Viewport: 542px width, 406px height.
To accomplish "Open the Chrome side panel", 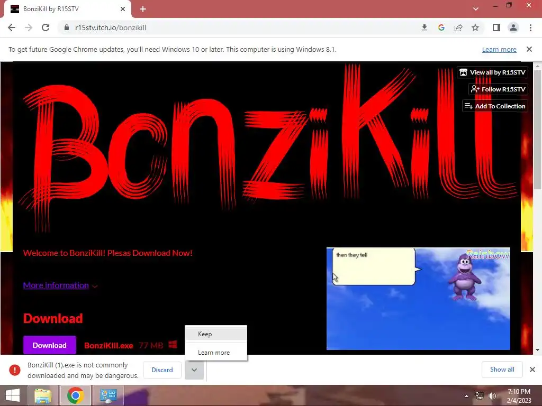I will coord(496,27).
